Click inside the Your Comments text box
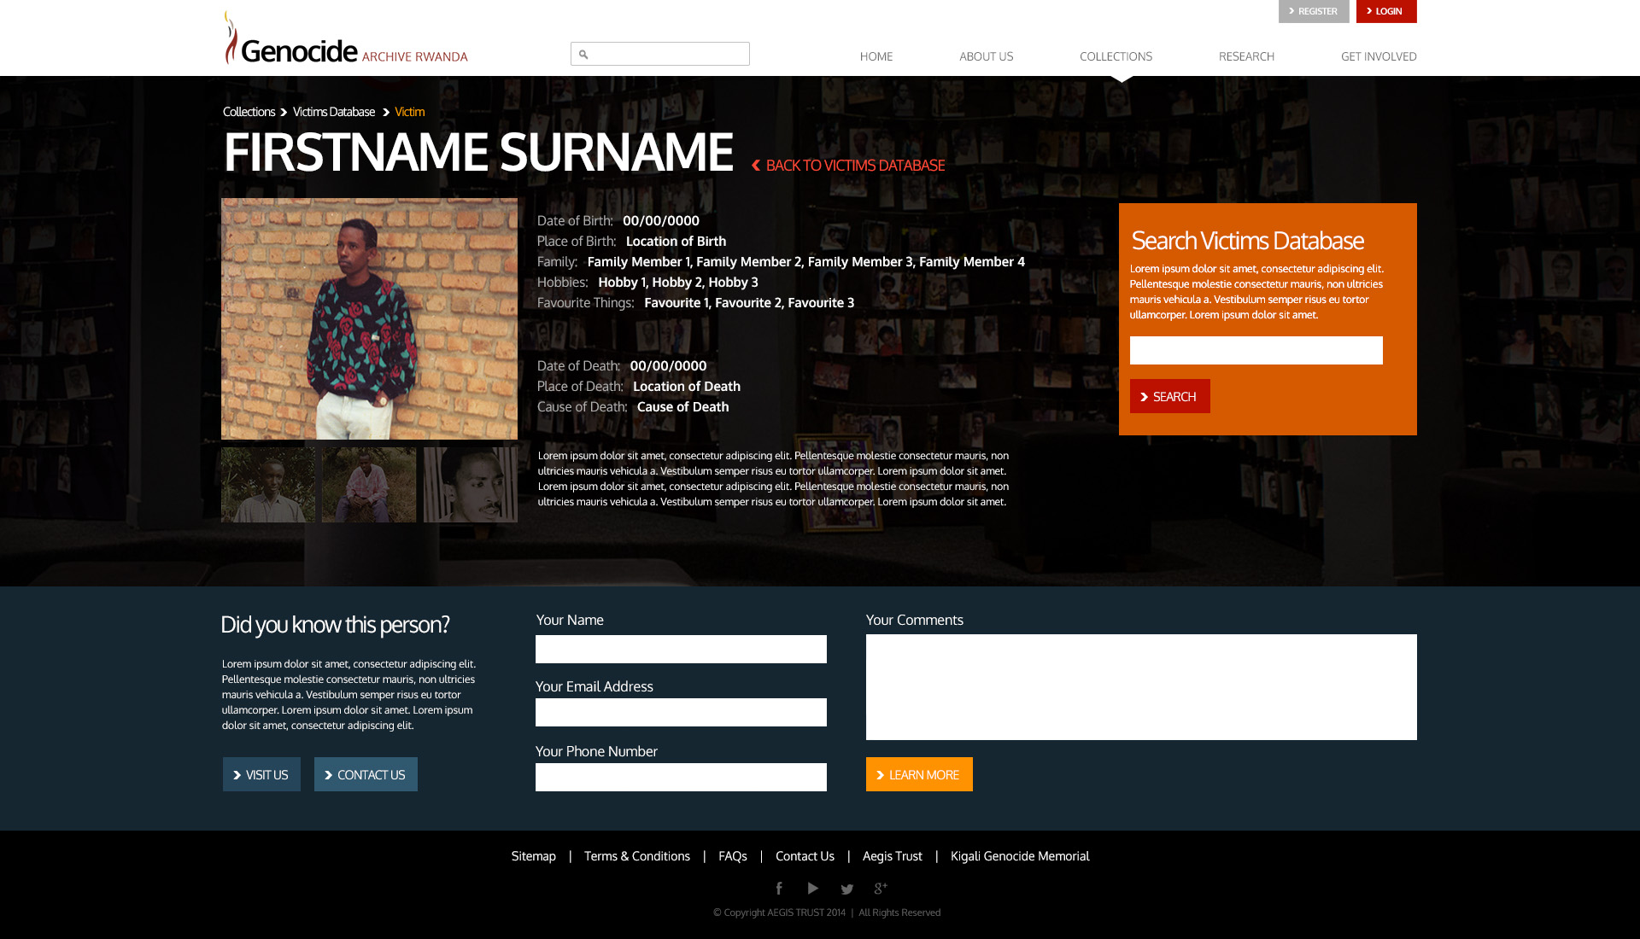Image resolution: width=1640 pixels, height=939 pixels. pos(1140,687)
